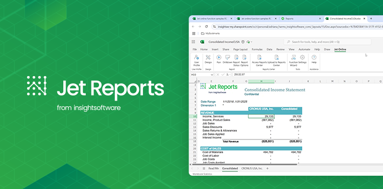Viewport: 383px width, 189px height.
Task: Open the File menu
Action: (195, 50)
